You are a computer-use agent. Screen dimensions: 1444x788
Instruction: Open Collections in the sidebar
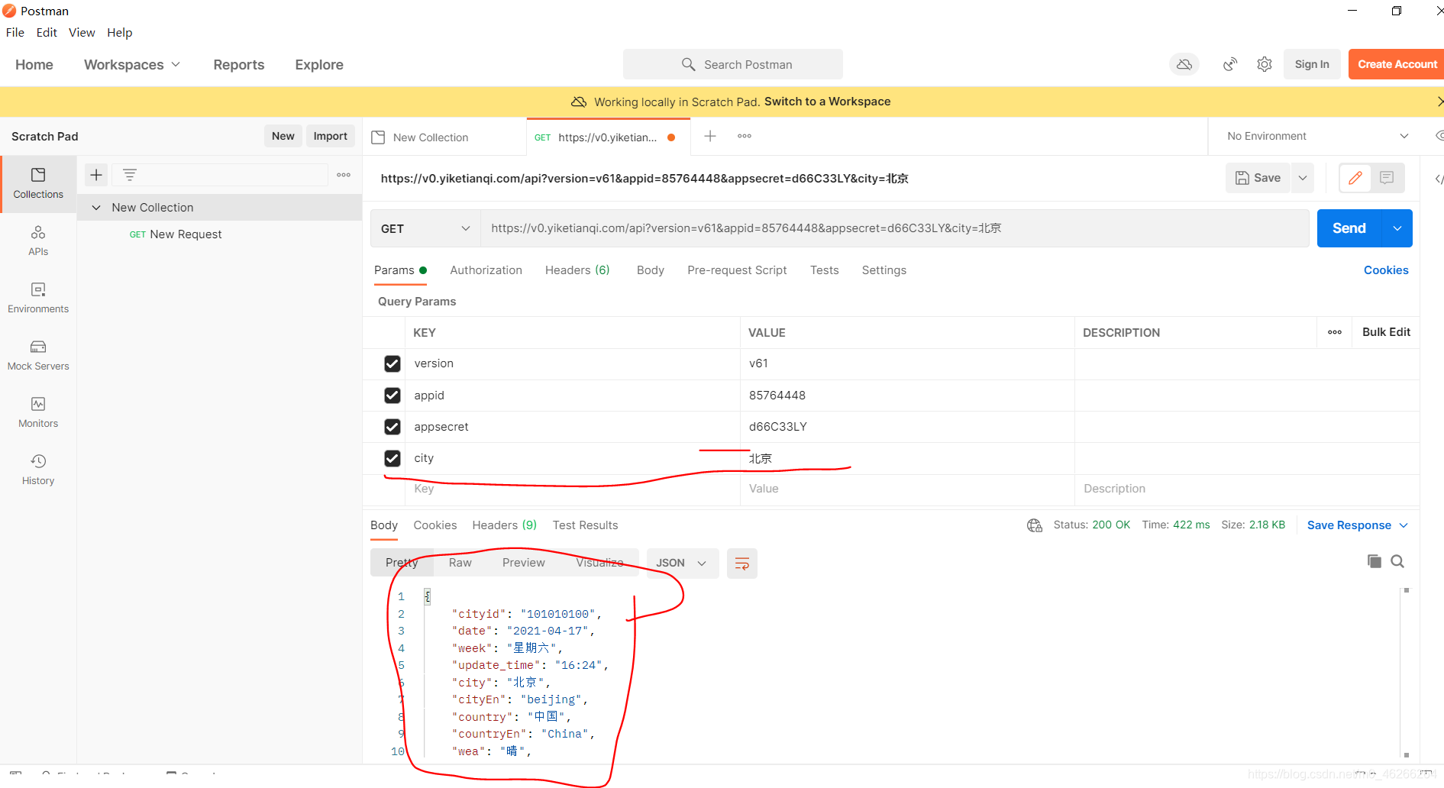point(38,183)
